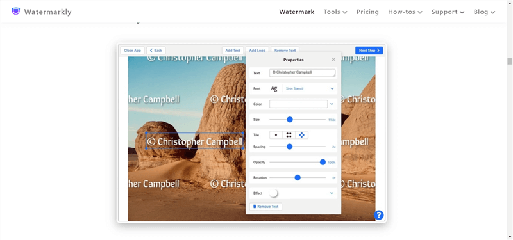513x240 pixels.
Task: Click the Size slider handle
Action: point(290,120)
